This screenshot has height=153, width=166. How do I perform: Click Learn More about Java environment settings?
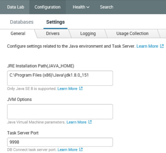click(147, 46)
